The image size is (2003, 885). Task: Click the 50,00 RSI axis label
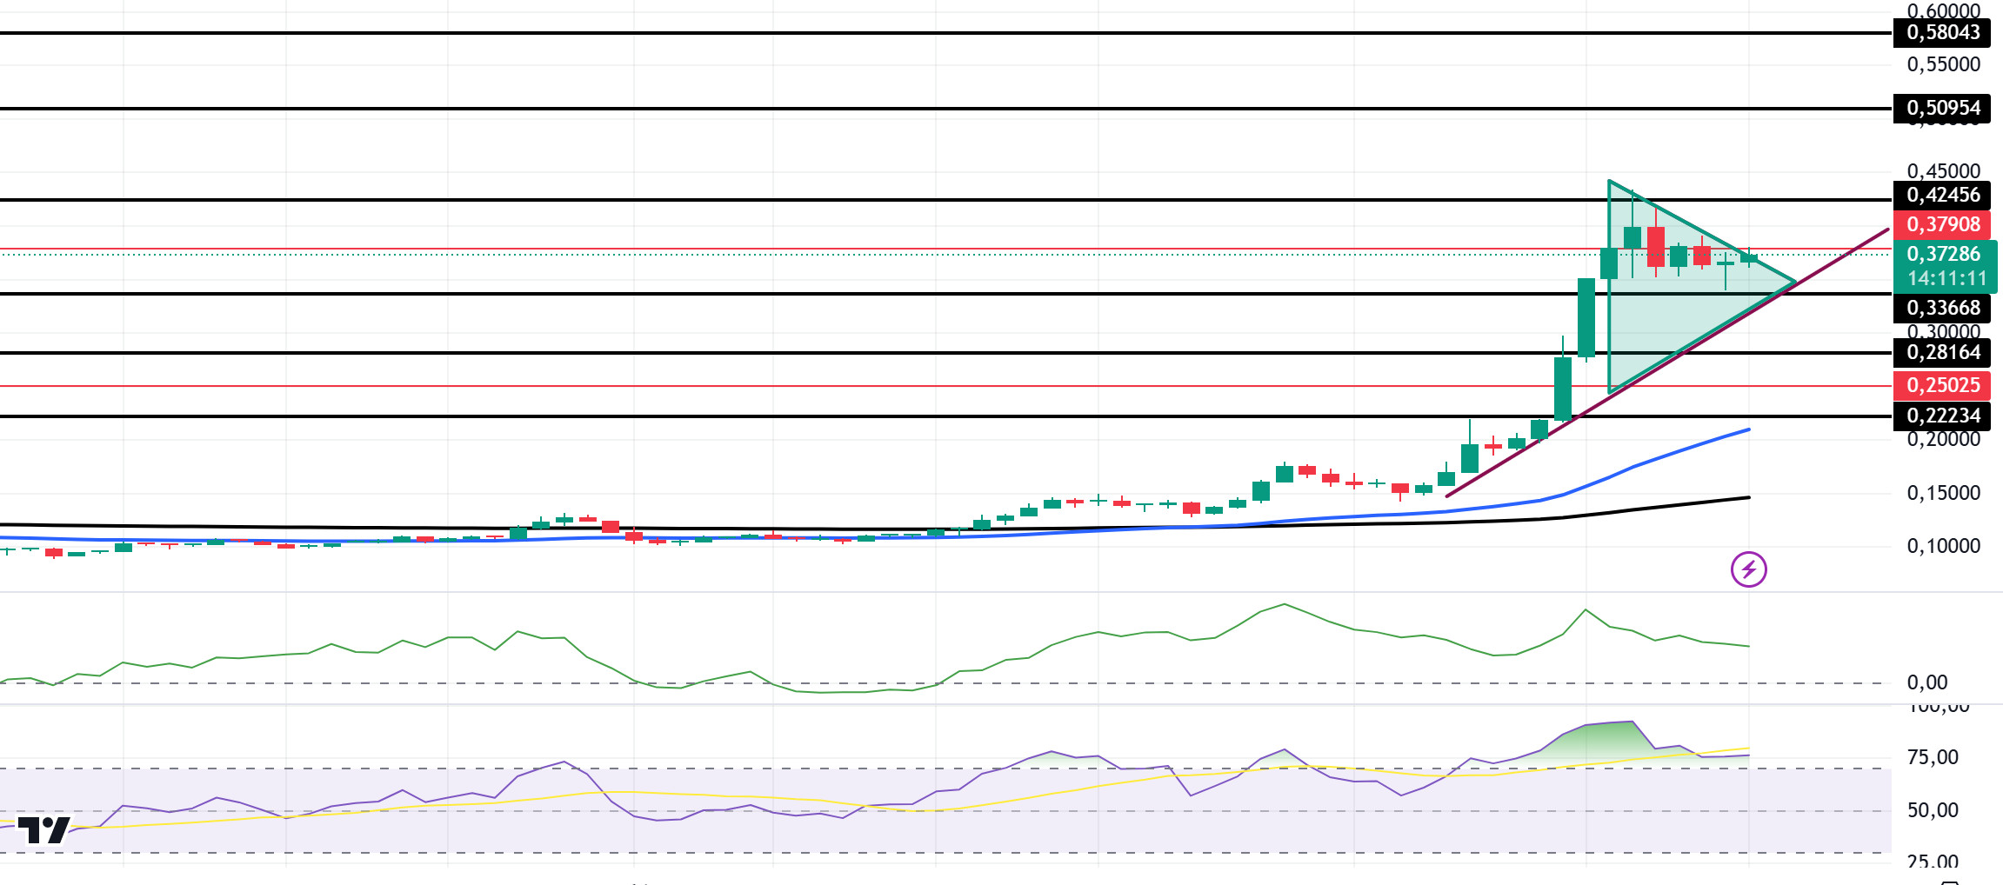pyautogui.click(x=1933, y=811)
